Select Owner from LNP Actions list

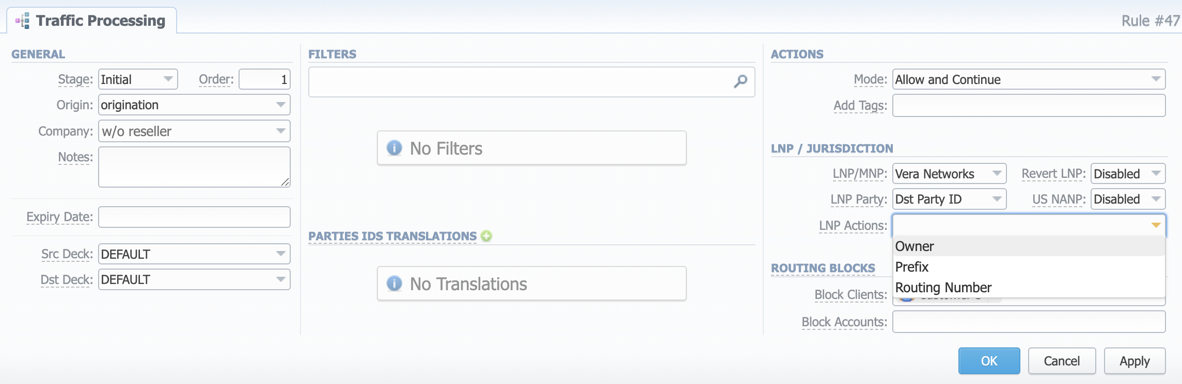(915, 246)
